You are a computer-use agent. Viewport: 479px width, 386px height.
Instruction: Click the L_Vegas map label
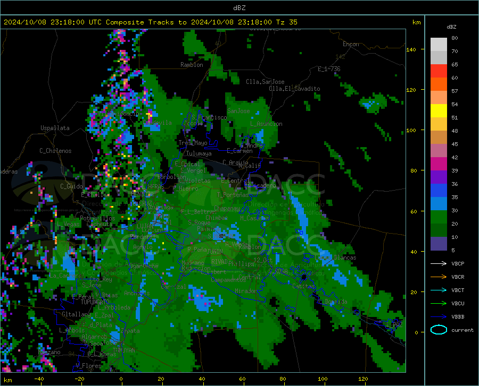[x=68, y=224]
